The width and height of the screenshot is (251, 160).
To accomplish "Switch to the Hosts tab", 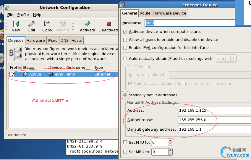I will tap(77, 40).
